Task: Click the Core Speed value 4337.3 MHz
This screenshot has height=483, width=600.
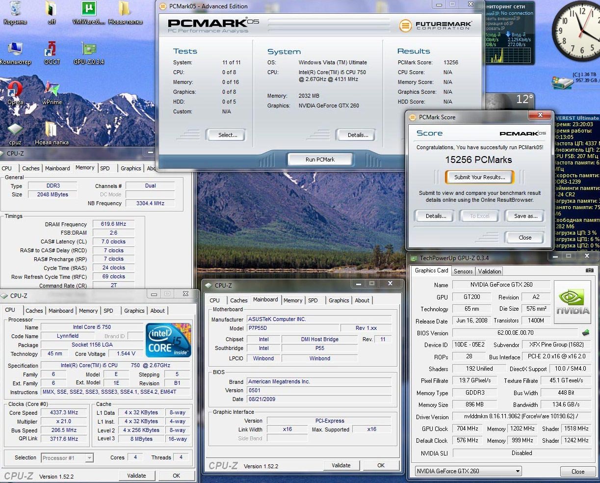Action: tap(64, 413)
